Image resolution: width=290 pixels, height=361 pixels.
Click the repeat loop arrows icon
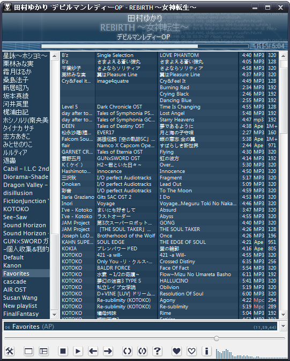tap(127, 351)
